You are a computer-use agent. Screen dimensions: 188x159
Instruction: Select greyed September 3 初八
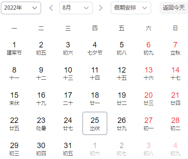(x=149, y=149)
